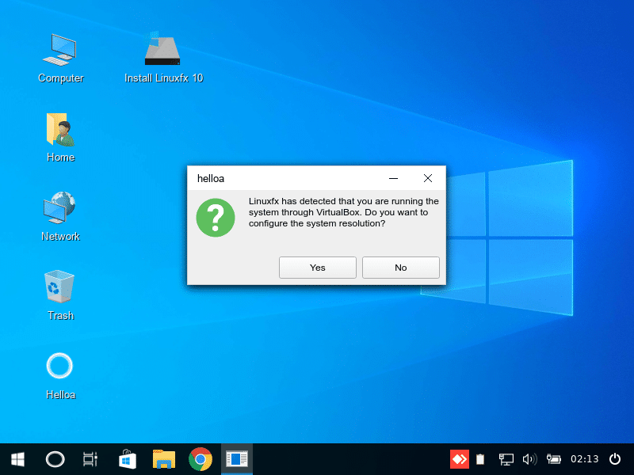This screenshot has width=634, height=475.
Task: Open the file manager from the taskbar
Action: pyautogui.click(x=163, y=458)
